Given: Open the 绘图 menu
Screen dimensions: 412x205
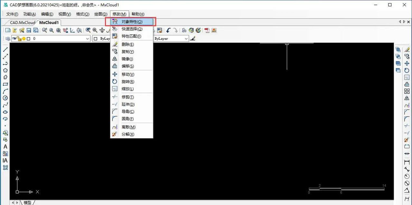Looking at the screenshot, I should 100,14.
